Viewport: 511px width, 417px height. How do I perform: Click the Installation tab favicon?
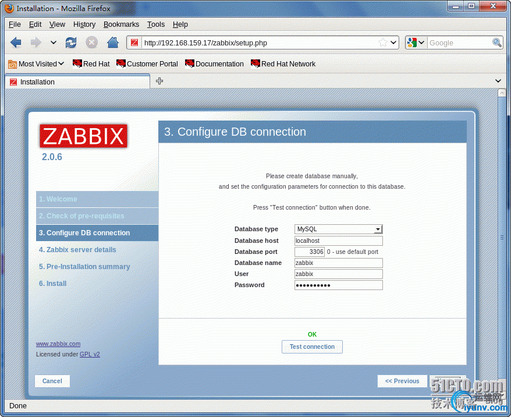click(13, 82)
